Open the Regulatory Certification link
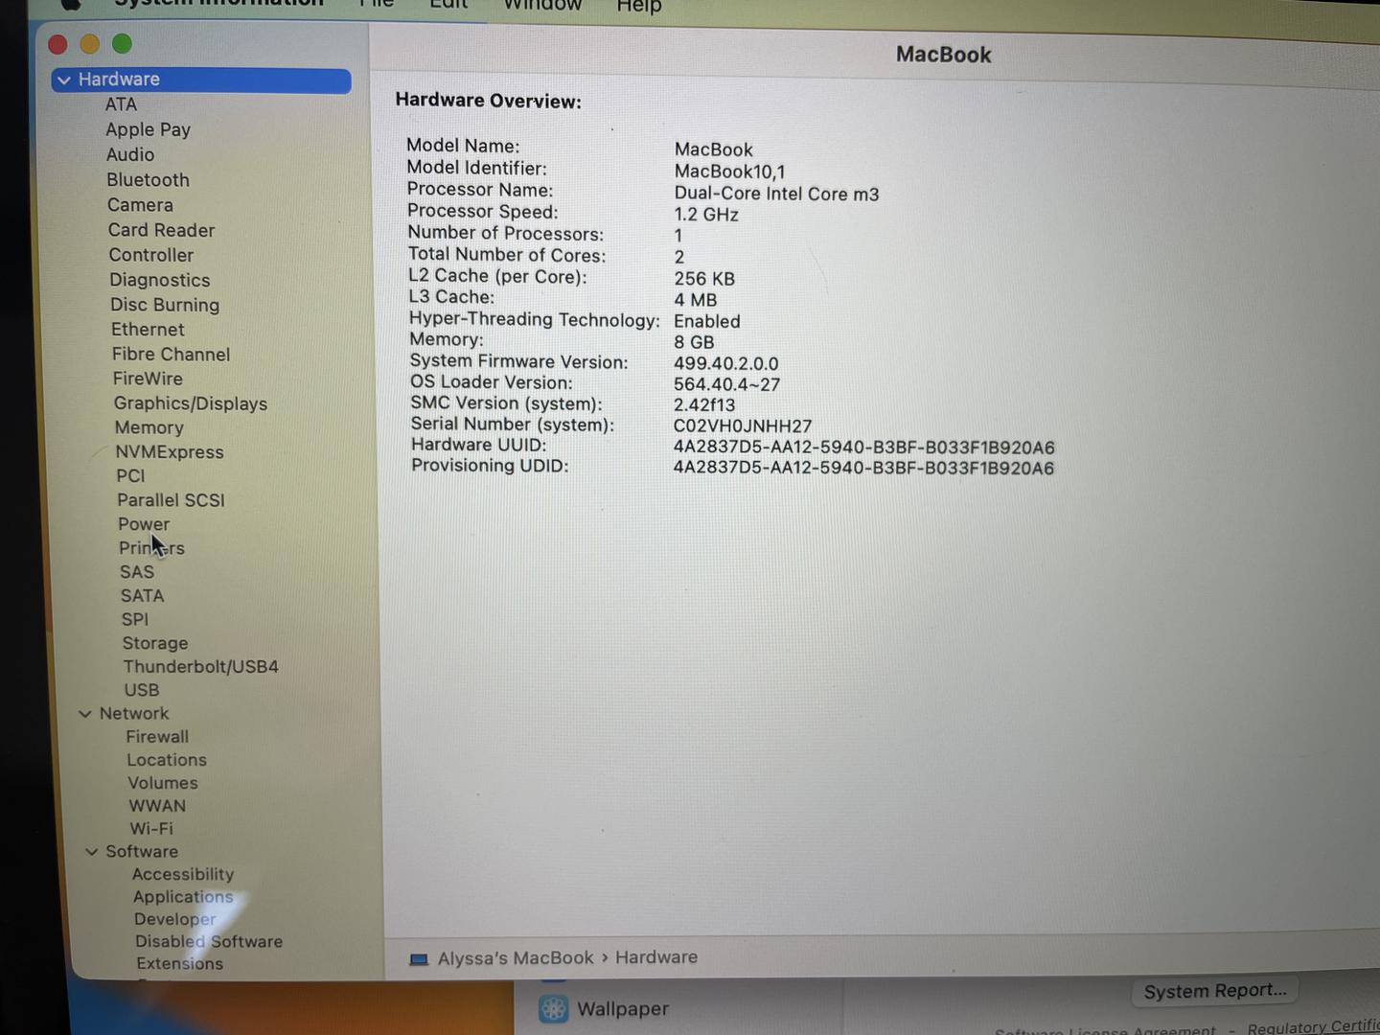The image size is (1380, 1035). pos(1313,1027)
